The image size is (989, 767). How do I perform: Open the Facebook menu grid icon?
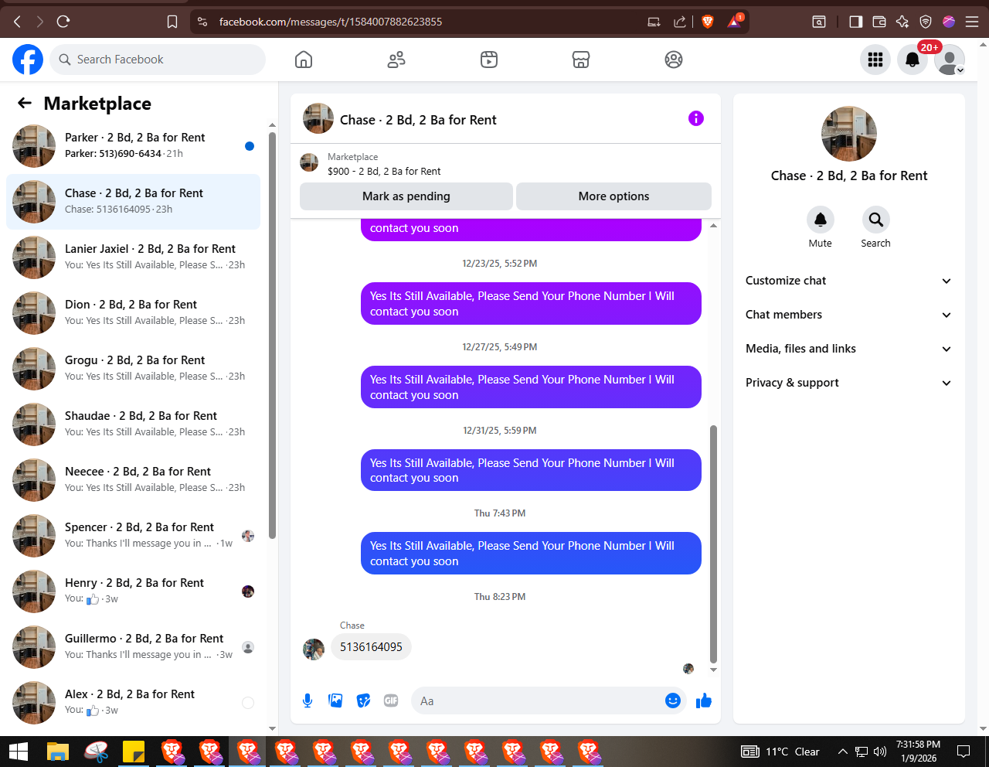point(875,60)
